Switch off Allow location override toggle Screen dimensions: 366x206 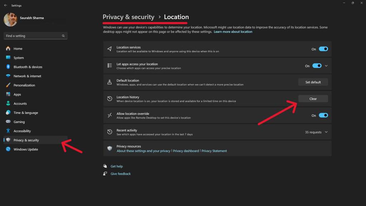click(x=323, y=116)
